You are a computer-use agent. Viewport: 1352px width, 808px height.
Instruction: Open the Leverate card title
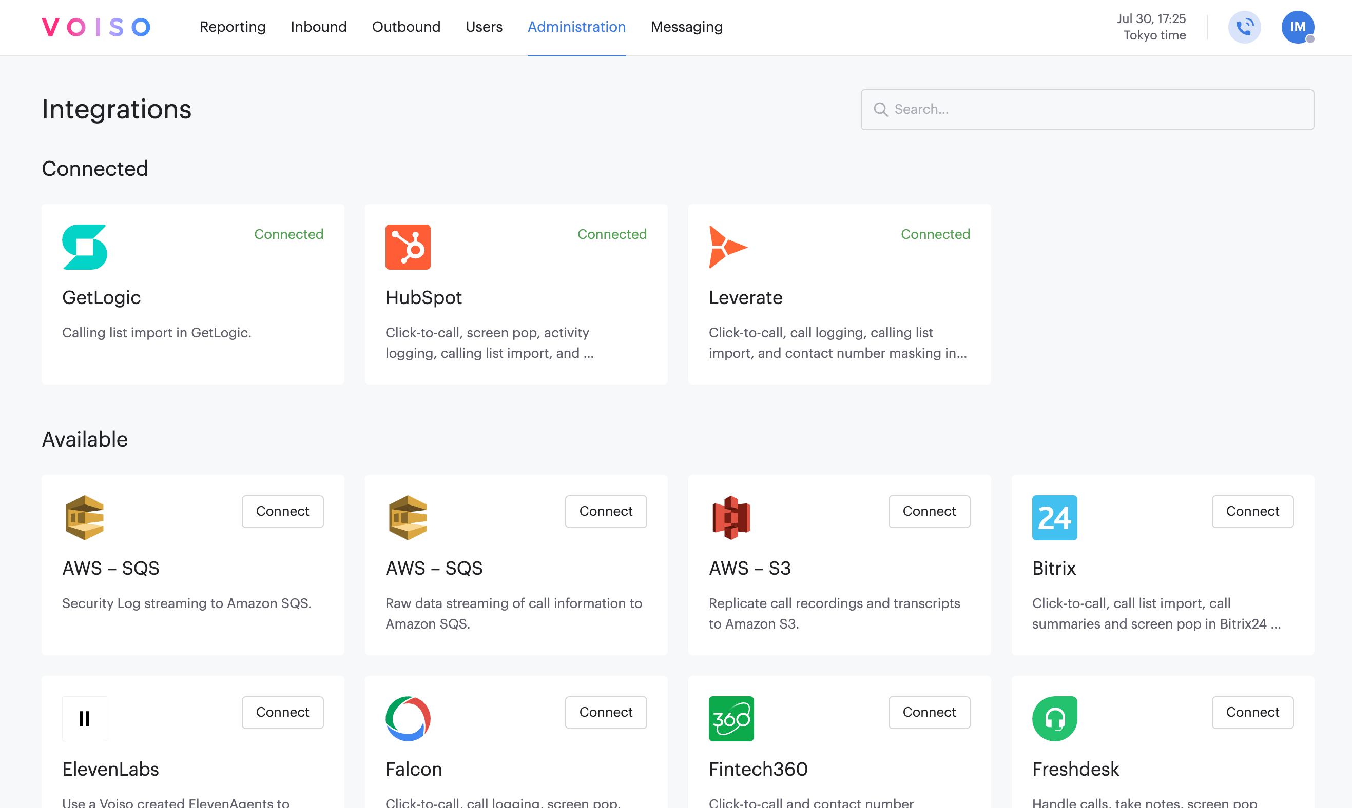(x=745, y=298)
